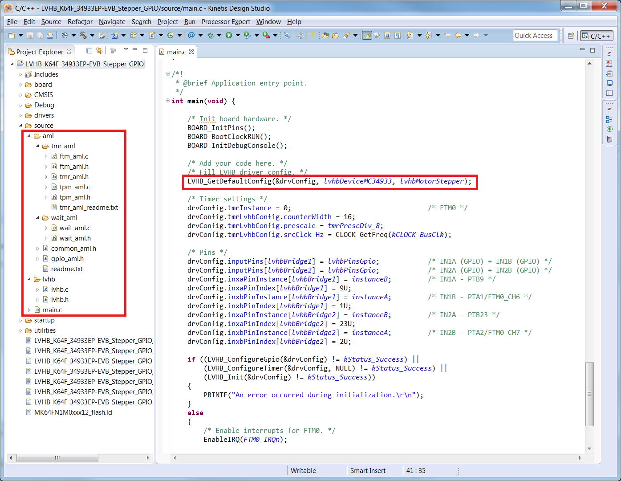The height and width of the screenshot is (481, 621).
Task: Open the Processor Expert menu
Action: click(226, 22)
